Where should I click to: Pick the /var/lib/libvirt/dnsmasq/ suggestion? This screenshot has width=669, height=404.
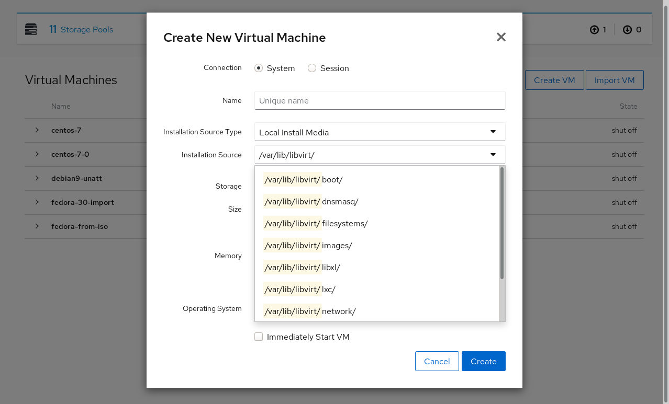(x=311, y=202)
